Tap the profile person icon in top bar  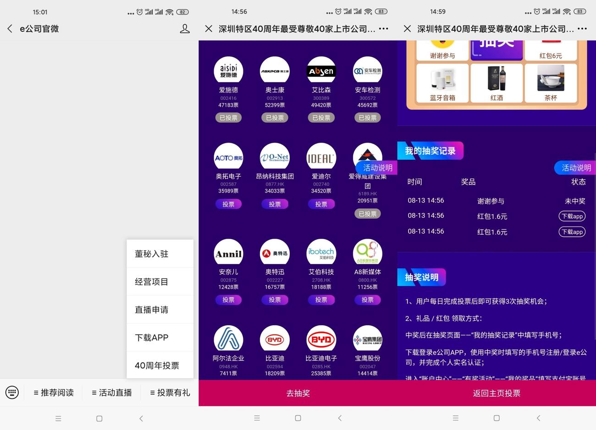(x=185, y=28)
